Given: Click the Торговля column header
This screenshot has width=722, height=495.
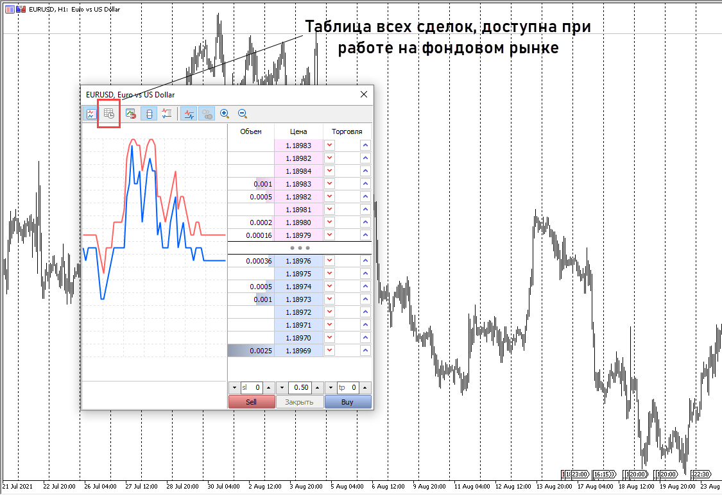Looking at the screenshot, I should pos(347,131).
